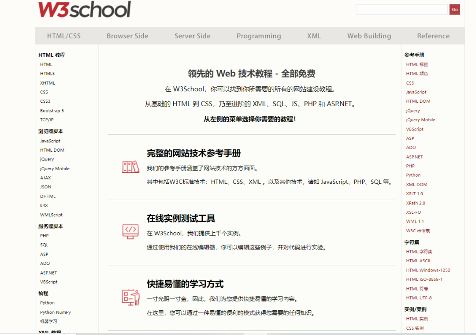Open the HTML/CSS navigation tab
476x335 pixels.
coord(64,36)
